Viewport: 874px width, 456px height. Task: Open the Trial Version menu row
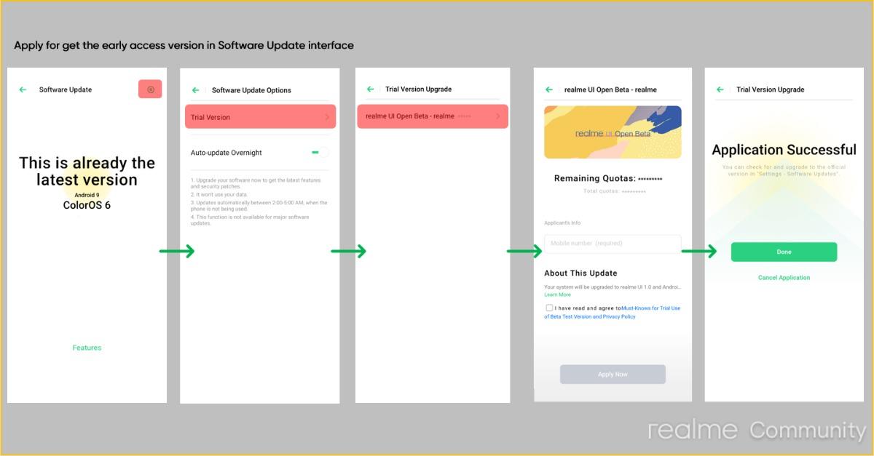(x=260, y=117)
